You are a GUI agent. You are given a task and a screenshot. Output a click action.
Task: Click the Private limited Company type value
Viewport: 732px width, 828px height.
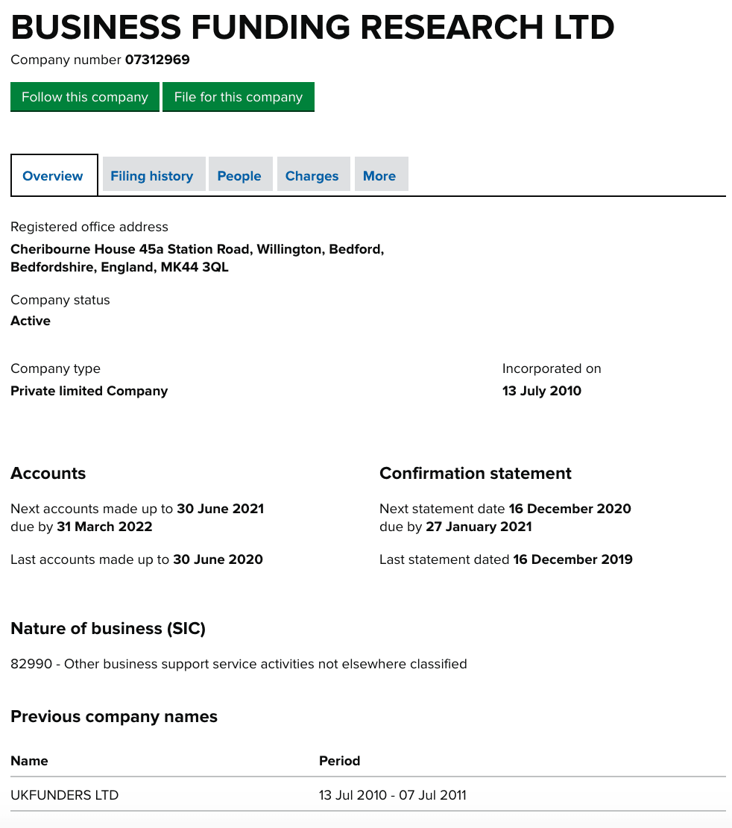click(x=89, y=391)
